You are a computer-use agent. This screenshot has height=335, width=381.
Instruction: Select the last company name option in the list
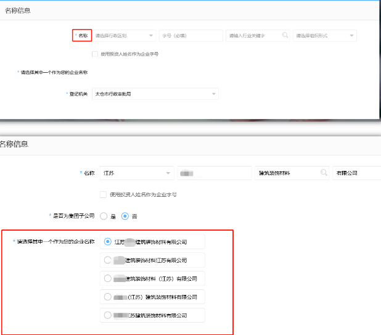tap(109, 315)
